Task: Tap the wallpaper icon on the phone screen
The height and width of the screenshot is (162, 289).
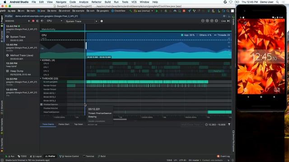Action: tap(277, 90)
